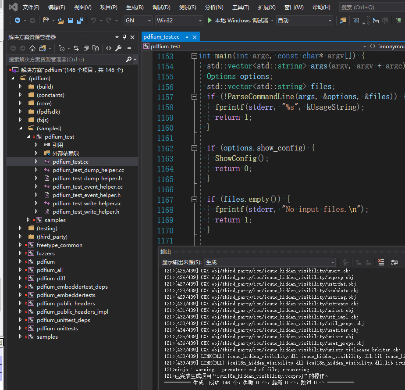
Task: Click the Sync with Active Document icon
Action: click(x=76, y=48)
